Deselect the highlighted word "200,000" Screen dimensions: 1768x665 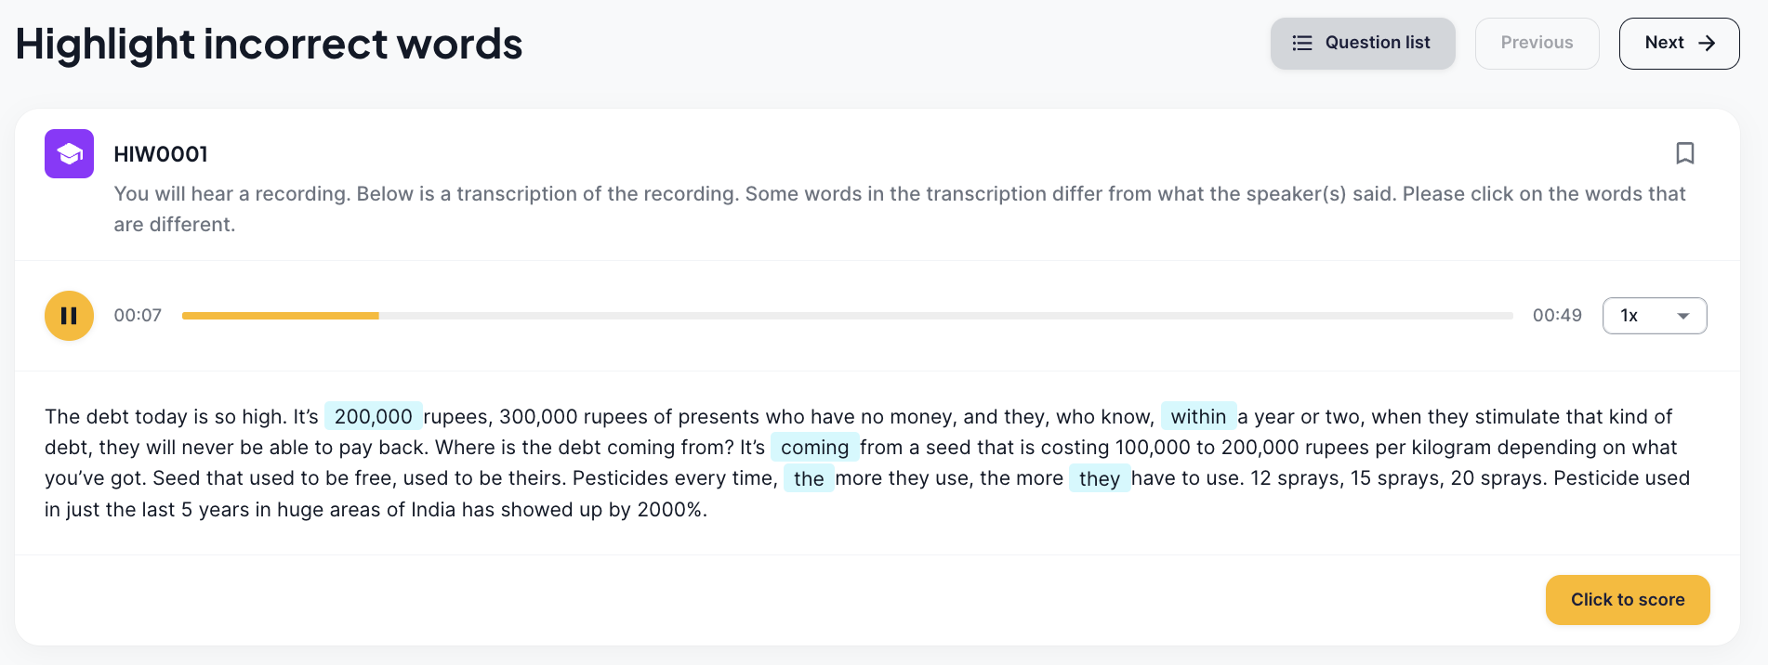(x=374, y=416)
